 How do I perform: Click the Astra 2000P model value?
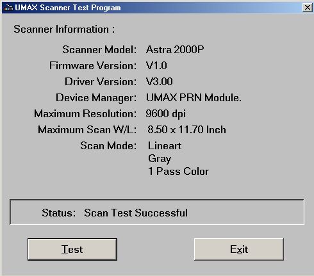pyautogui.click(x=175, y=49)
